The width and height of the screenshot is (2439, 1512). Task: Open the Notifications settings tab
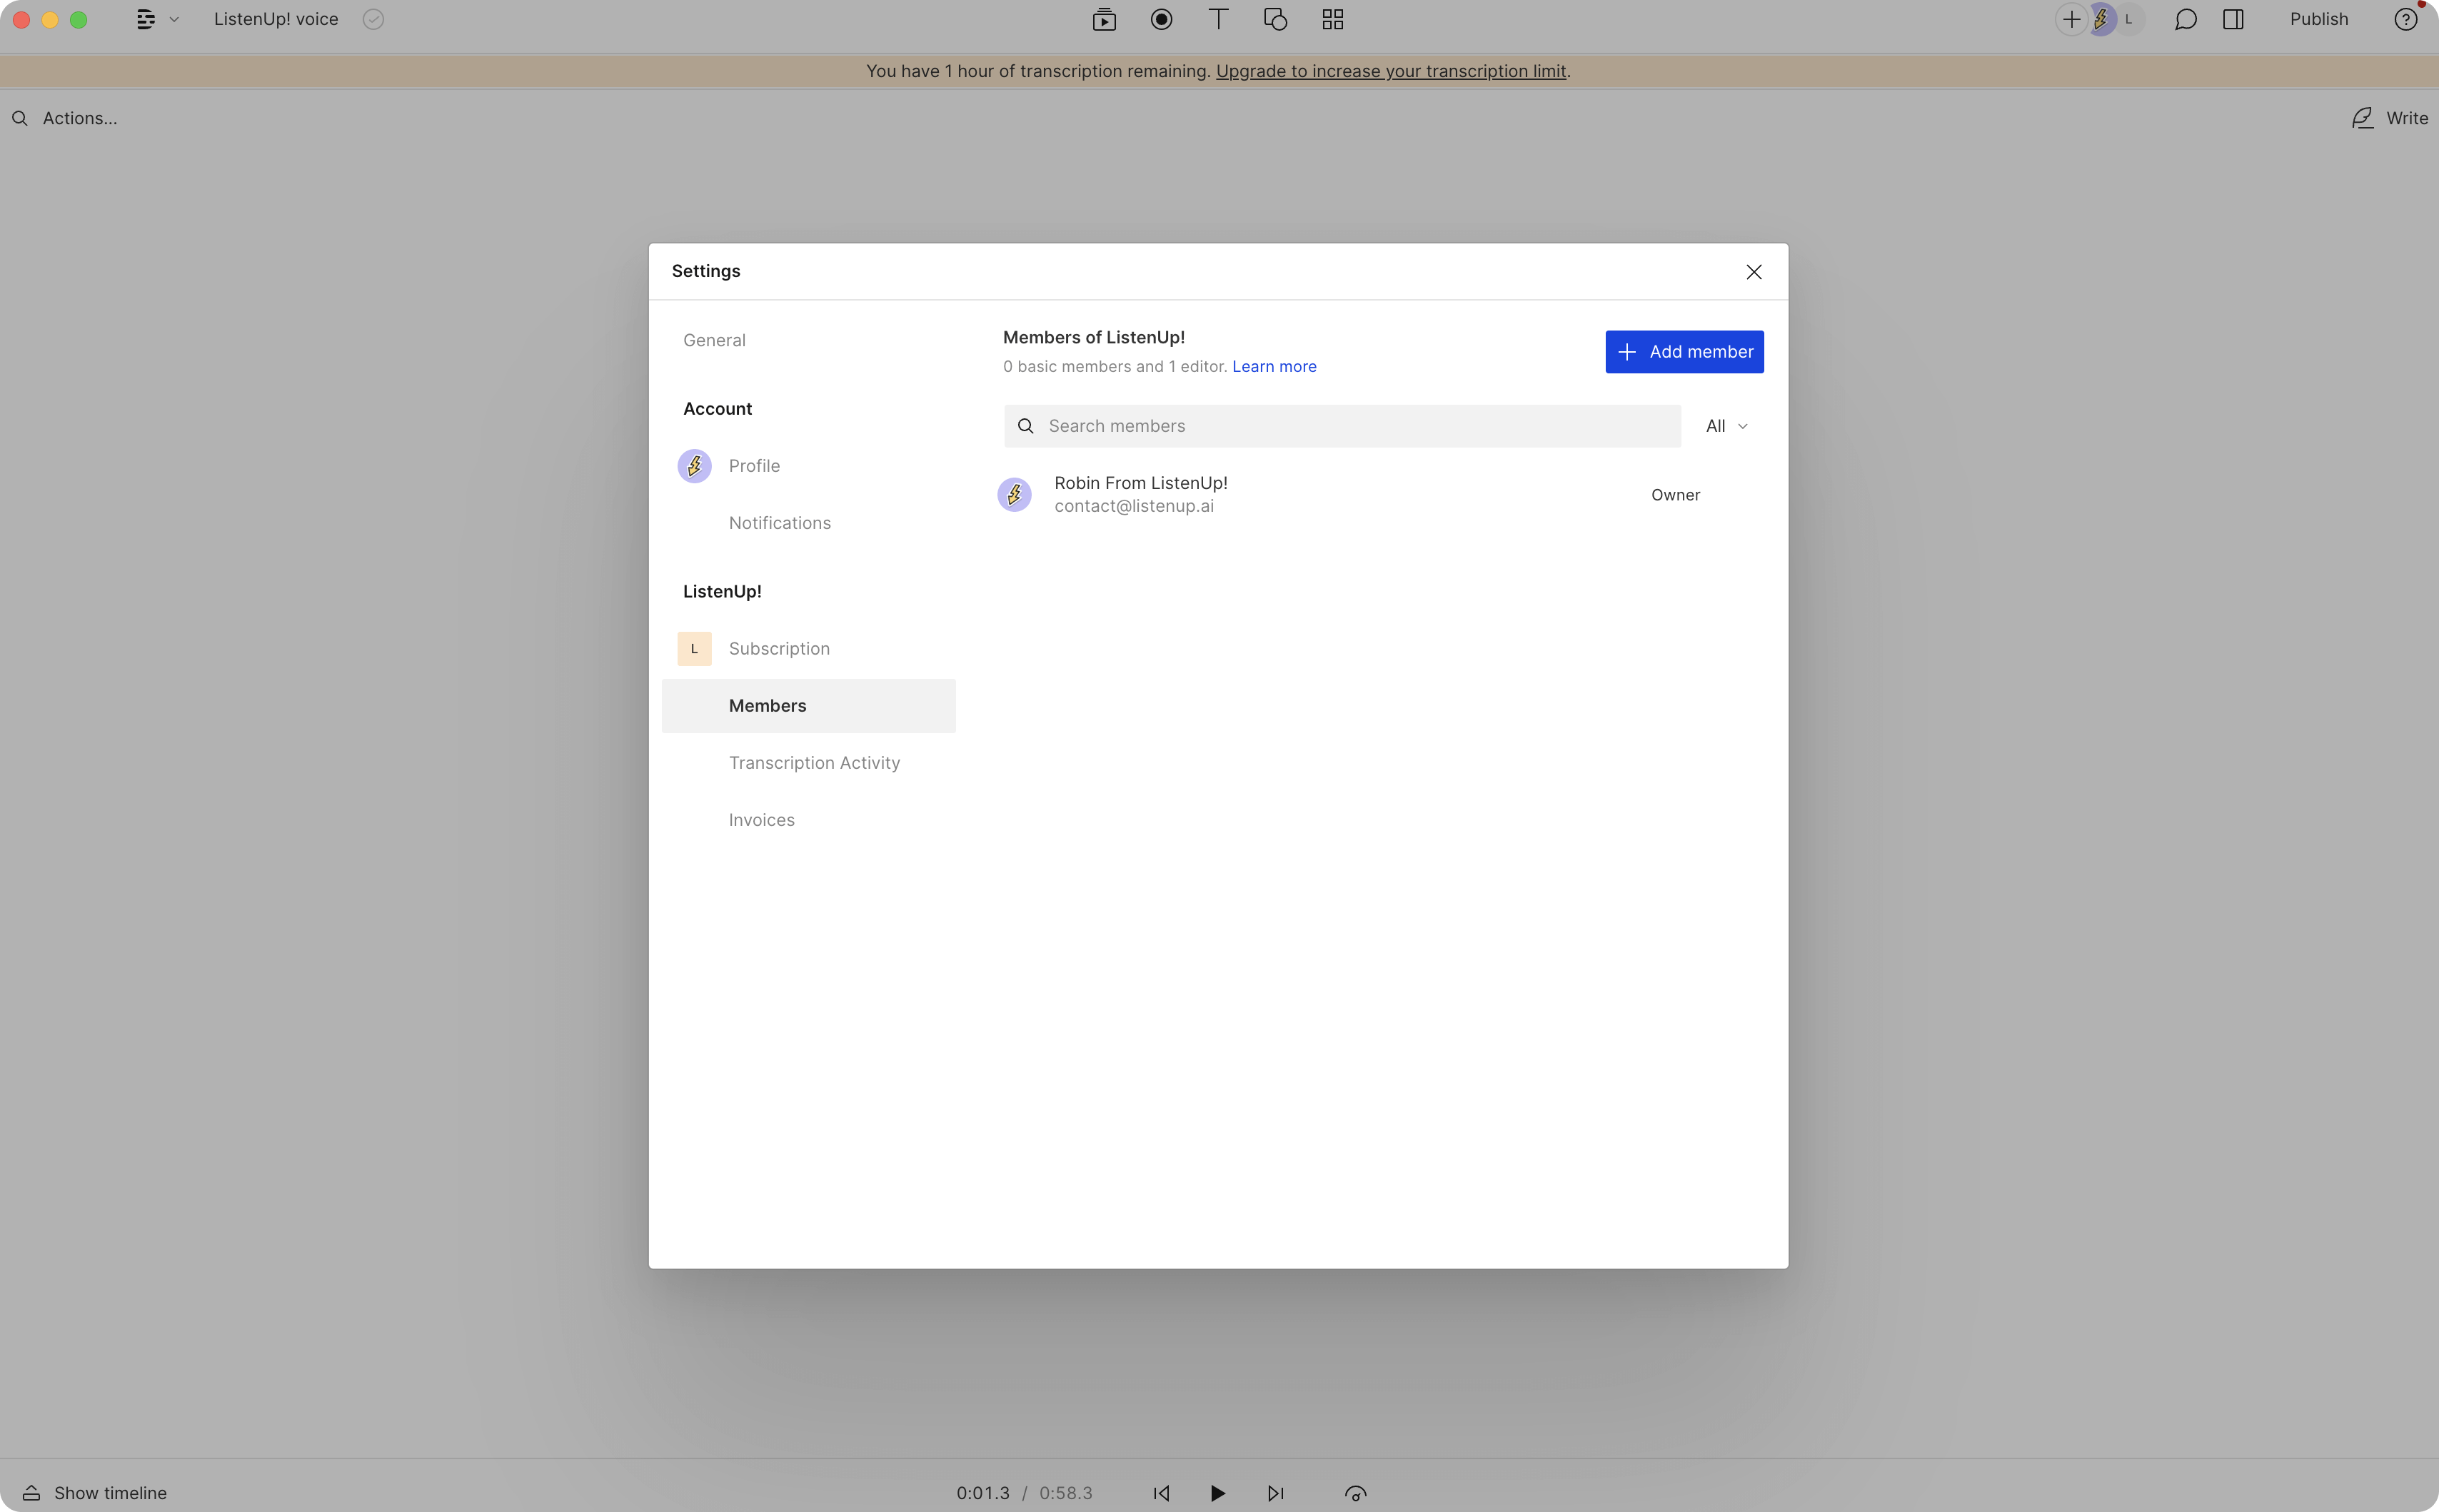pos(779,523)
